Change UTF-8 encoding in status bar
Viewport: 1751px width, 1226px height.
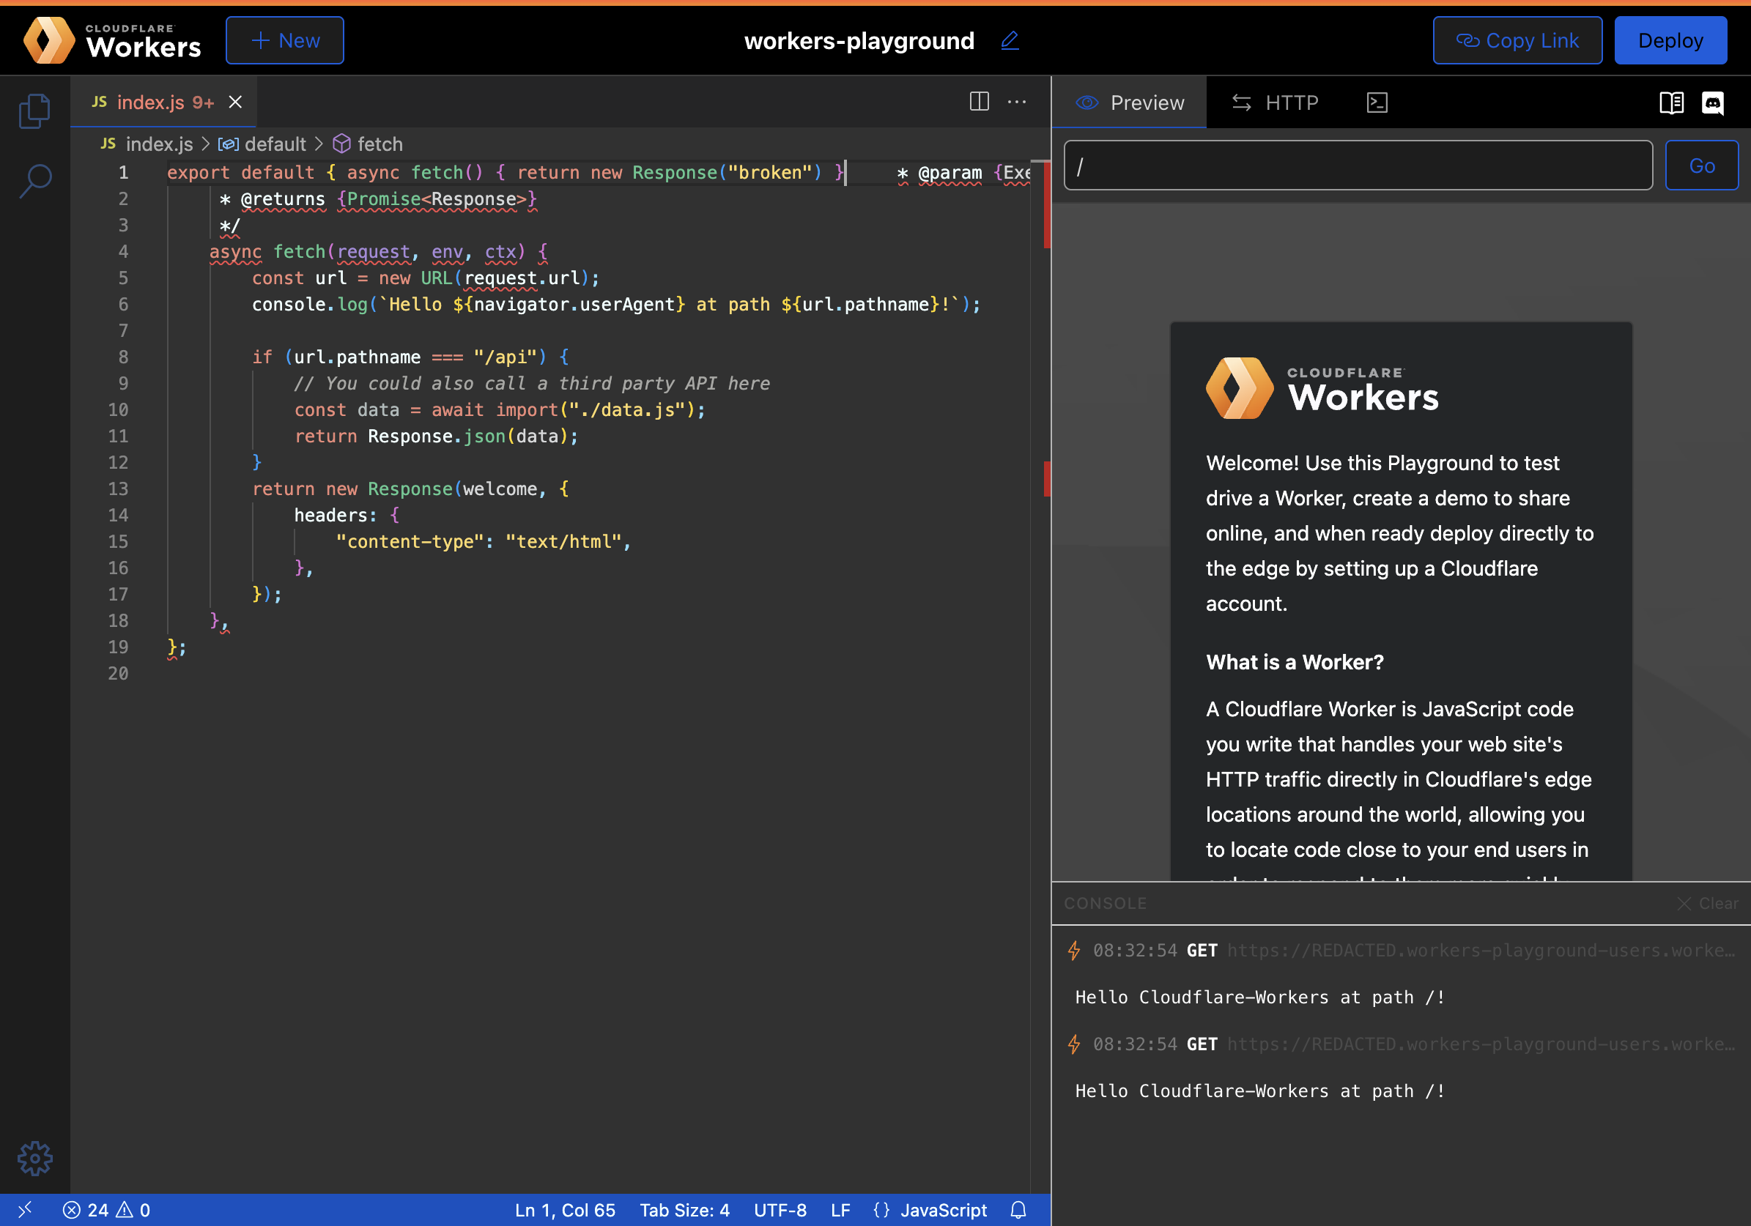click(x=780, y=1210)
